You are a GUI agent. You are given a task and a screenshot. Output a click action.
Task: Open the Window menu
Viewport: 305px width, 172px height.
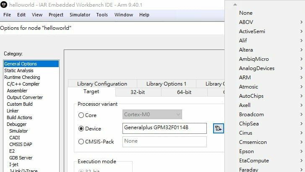pos(124,15)
